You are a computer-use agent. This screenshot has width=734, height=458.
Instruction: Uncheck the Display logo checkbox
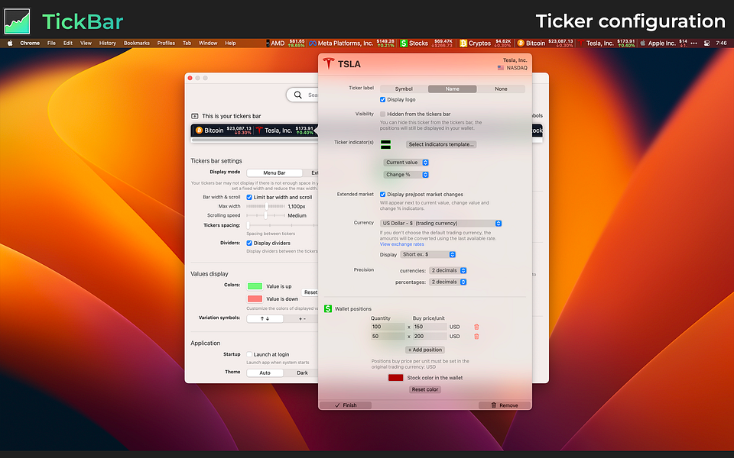[383, 99]
